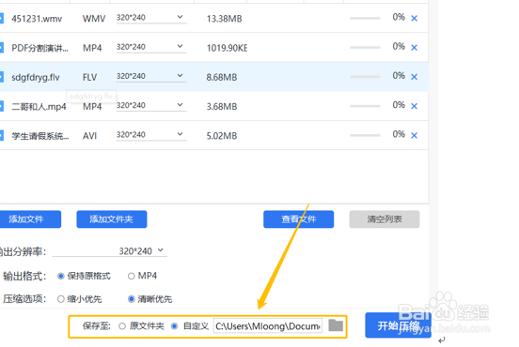Screen dimensions: 519x347
Task: Choose 缩小优先 compression option
Action: (60, 299)
